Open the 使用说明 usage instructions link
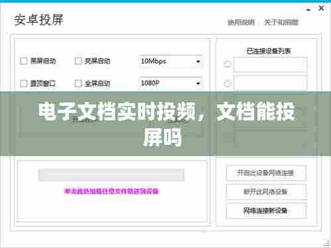The image size is (331, 248). point(241,22)
